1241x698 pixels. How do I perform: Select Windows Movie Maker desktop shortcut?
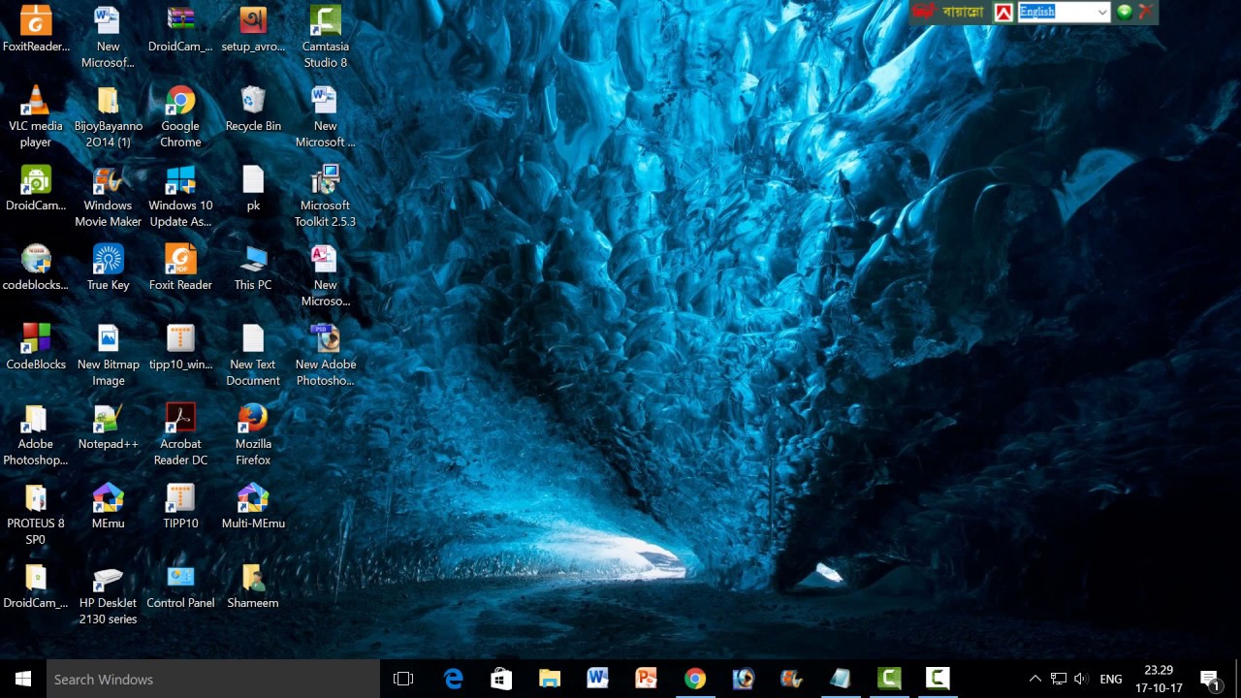click(108, 196)
